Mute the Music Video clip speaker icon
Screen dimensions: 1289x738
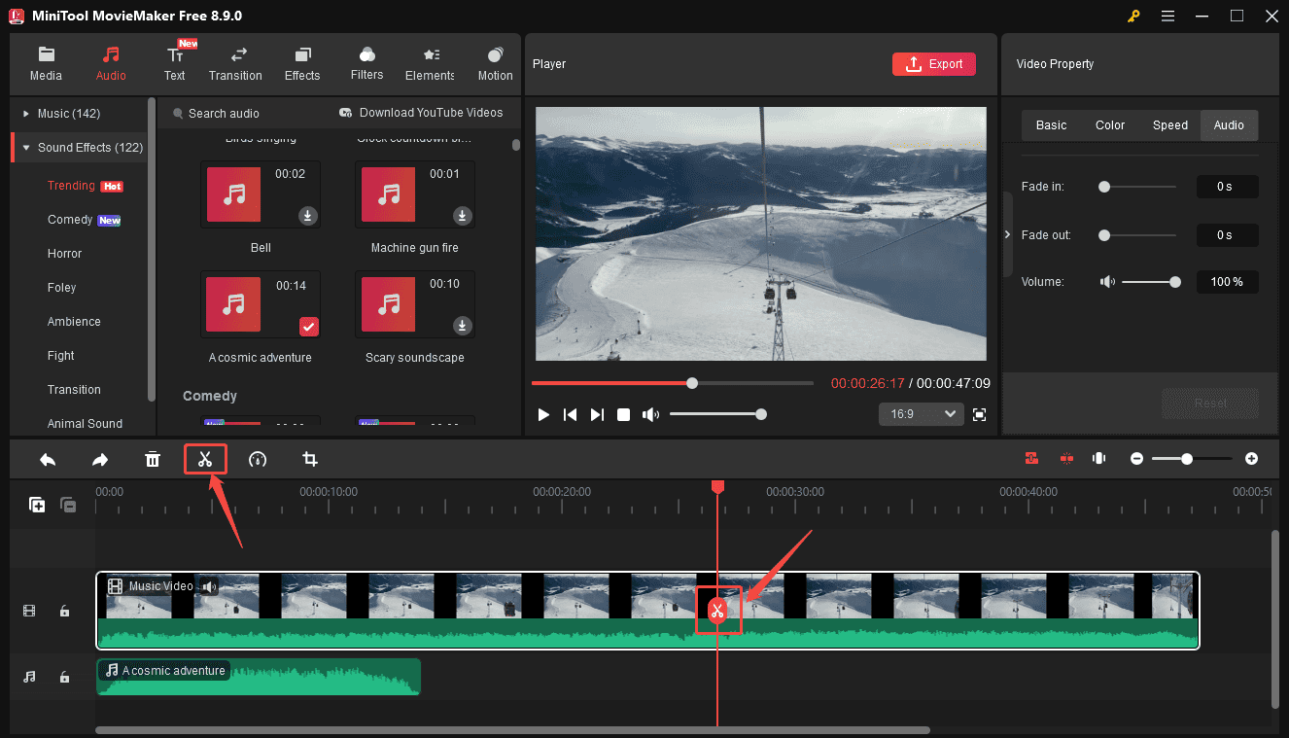(209, 586)
